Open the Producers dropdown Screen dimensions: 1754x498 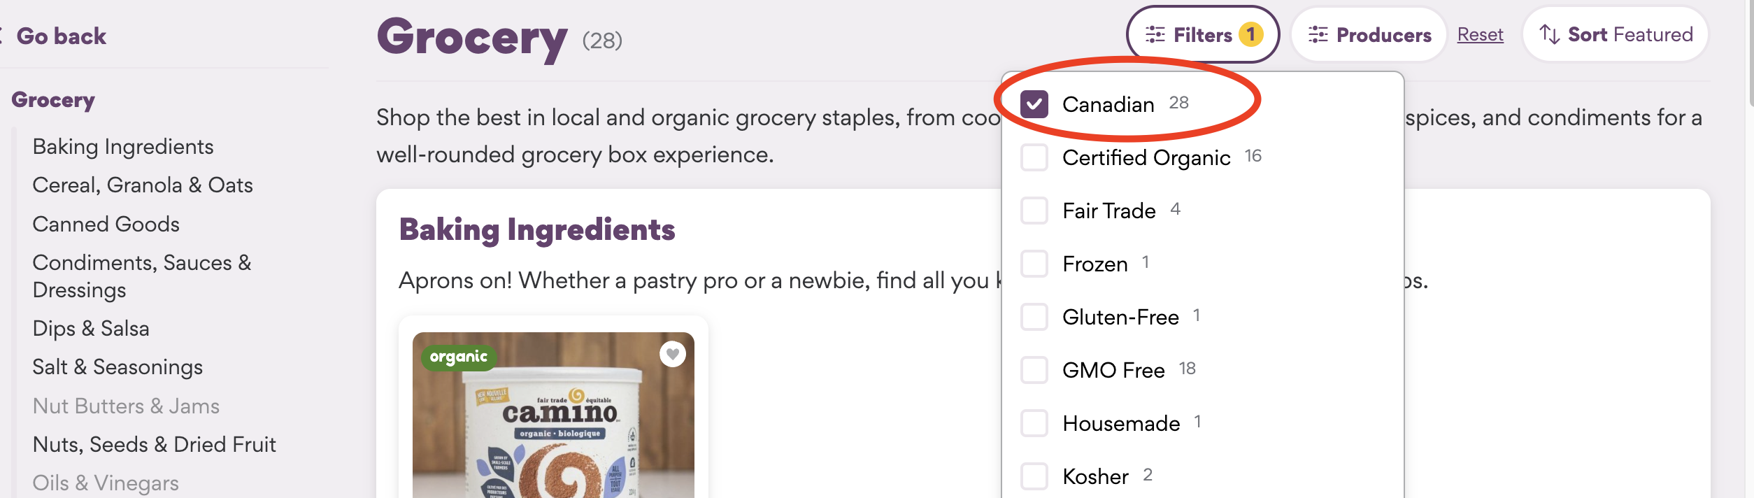(1369, 34)
